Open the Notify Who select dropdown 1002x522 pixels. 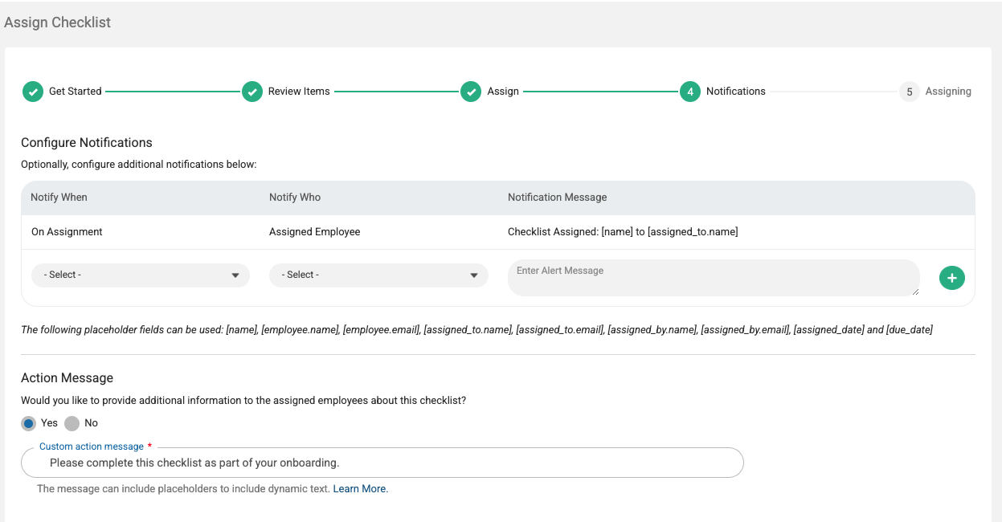pyautogui.click(x=378, y=275)
